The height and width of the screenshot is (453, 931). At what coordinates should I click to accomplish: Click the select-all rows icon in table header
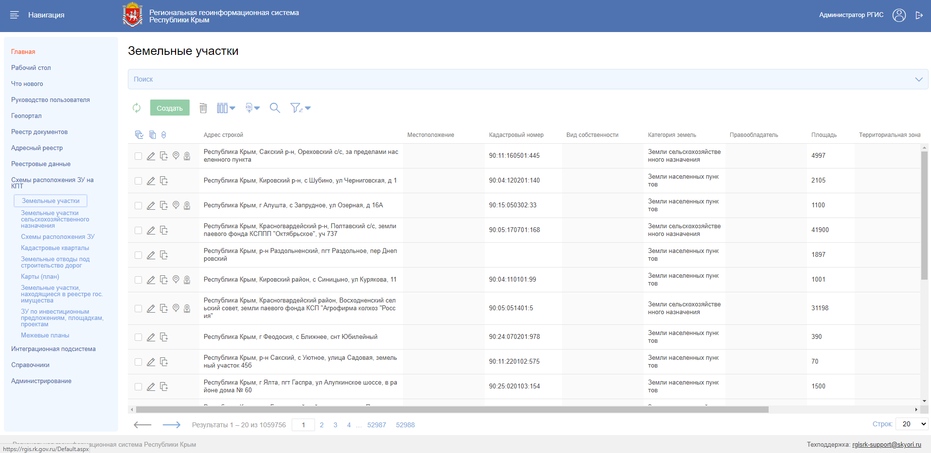click(x=139, y=135)
